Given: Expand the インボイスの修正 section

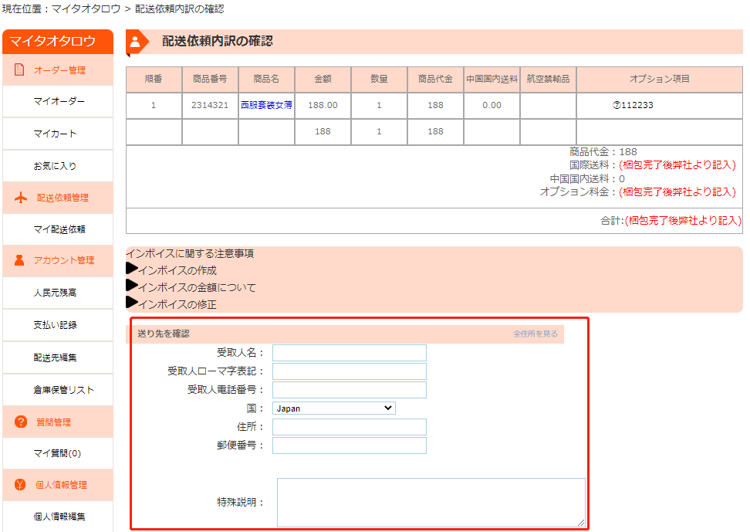Looking at the screenshot, I should pos(171,304).
